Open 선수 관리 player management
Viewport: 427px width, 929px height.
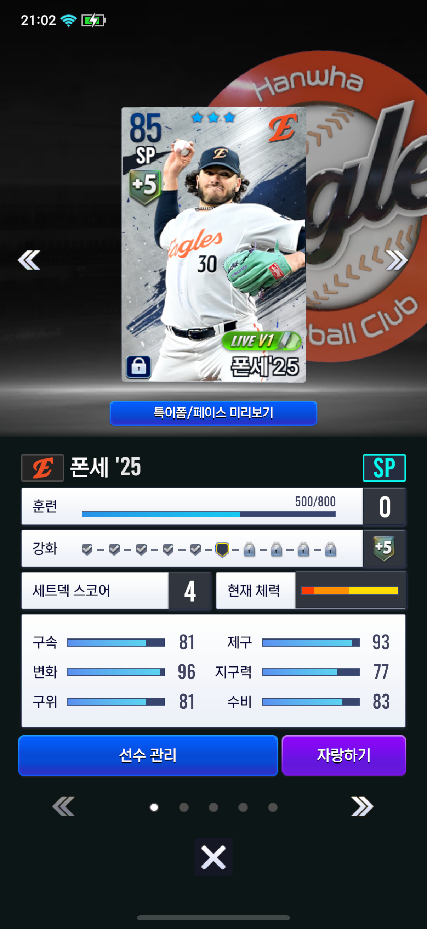coord(148,755)
